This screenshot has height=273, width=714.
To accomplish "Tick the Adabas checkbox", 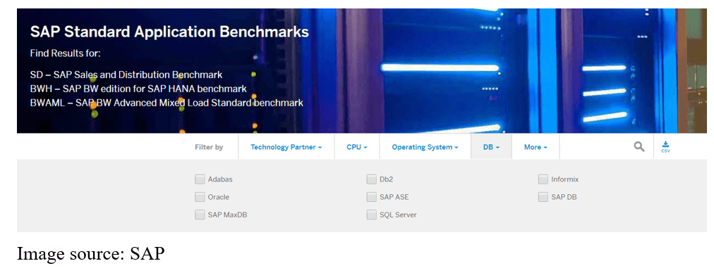I will (200, 179).
